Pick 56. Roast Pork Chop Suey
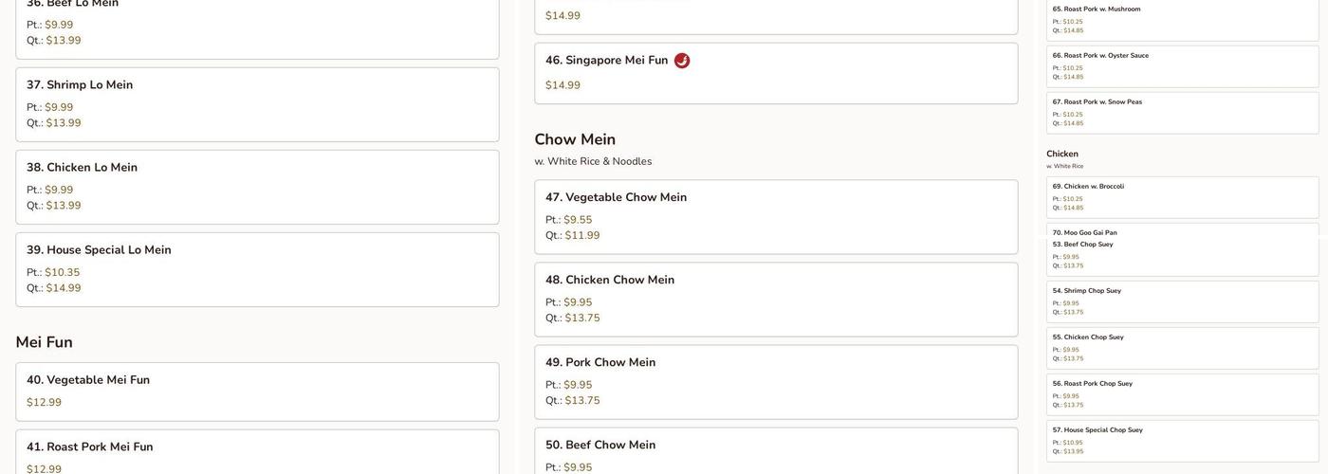 pyautogui.click(x=1093, y=384)
